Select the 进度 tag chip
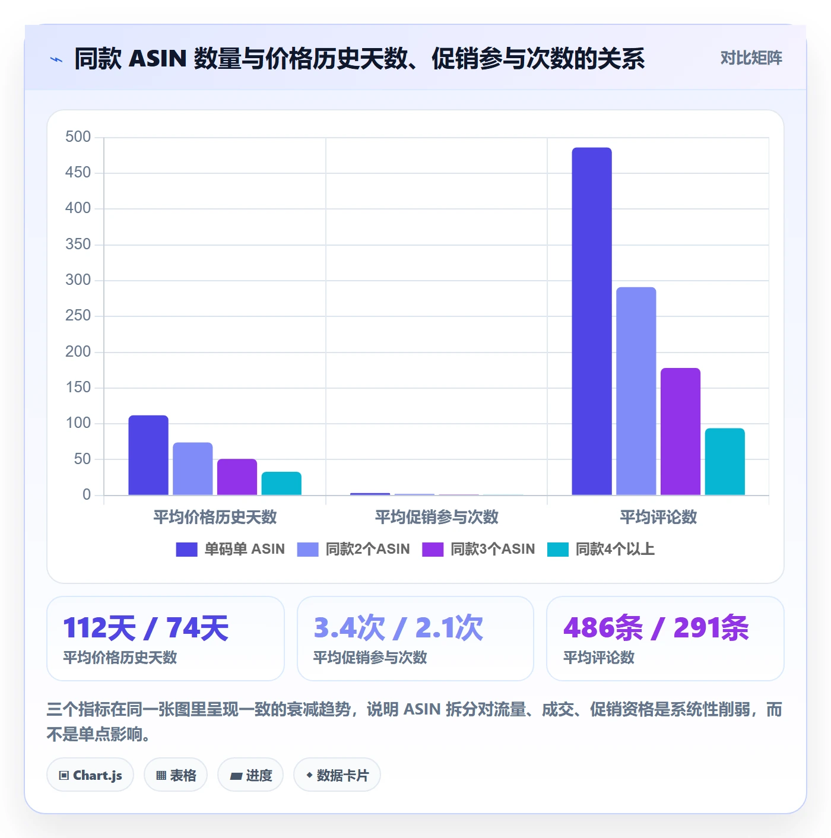The width and height of the screenshot is (831, 838). tap(250, 775)
